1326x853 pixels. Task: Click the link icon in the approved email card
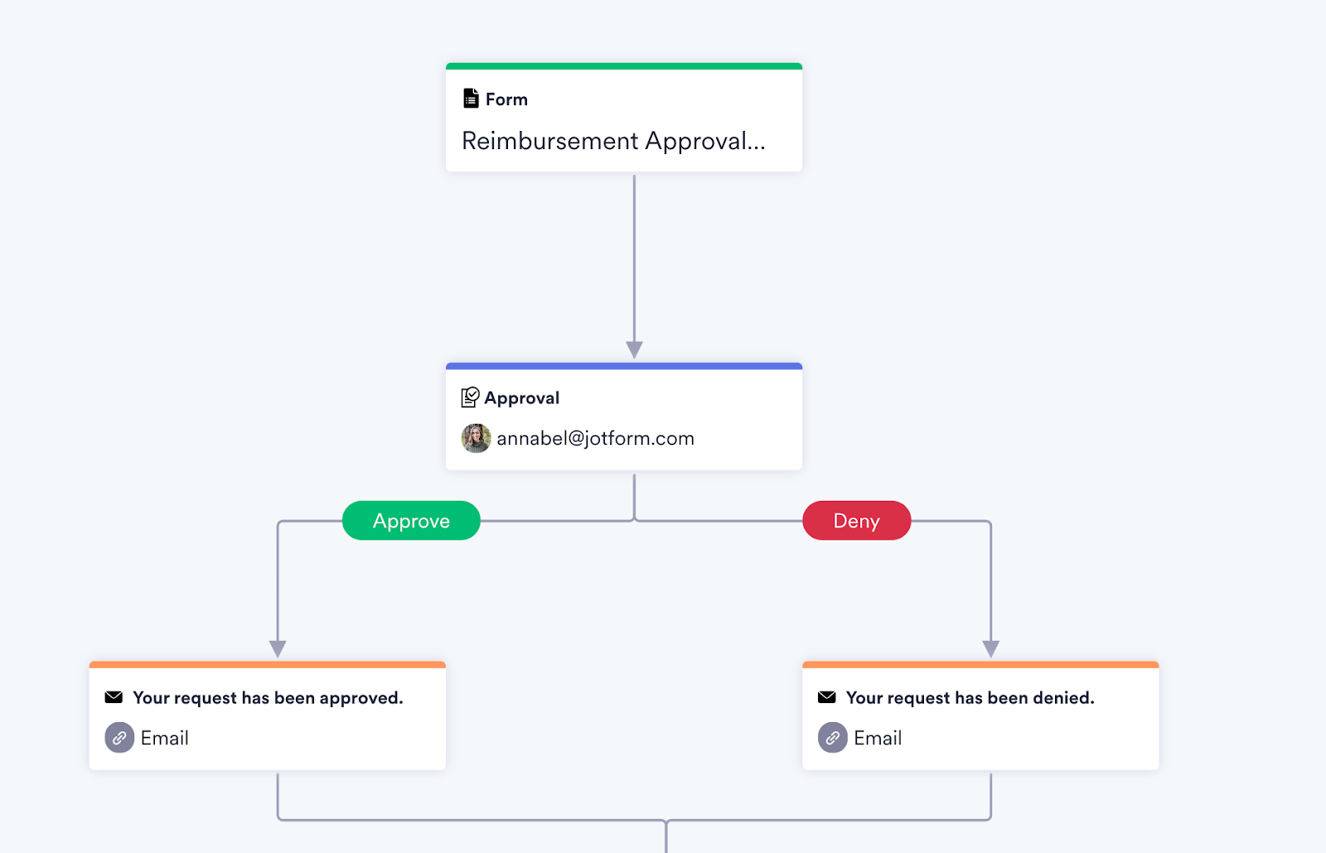[x=119, y=738]
